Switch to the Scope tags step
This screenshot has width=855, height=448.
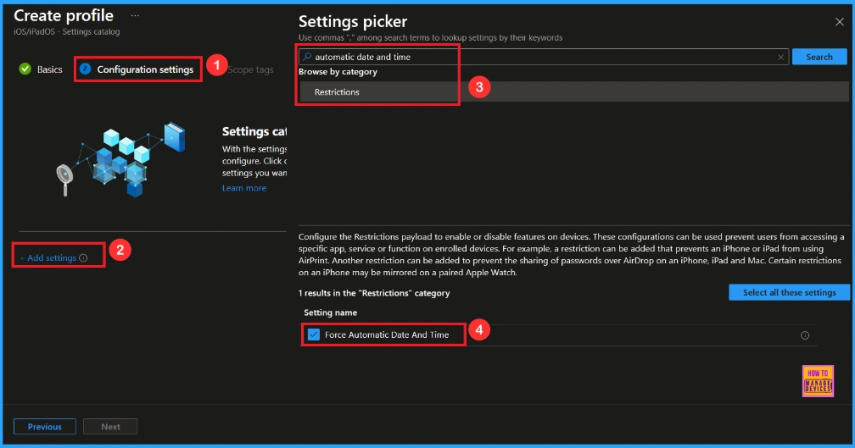pos(250,69)
